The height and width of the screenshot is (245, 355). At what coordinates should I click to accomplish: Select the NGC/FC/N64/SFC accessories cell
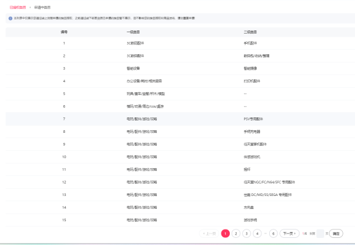(x=269, y=182)
